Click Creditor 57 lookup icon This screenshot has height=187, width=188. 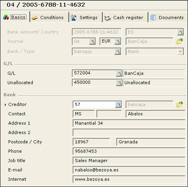[118, 104]
